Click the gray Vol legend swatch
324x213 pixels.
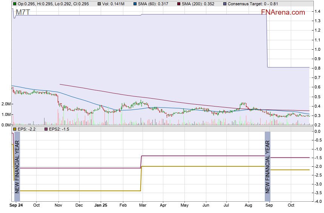point(99,4)
